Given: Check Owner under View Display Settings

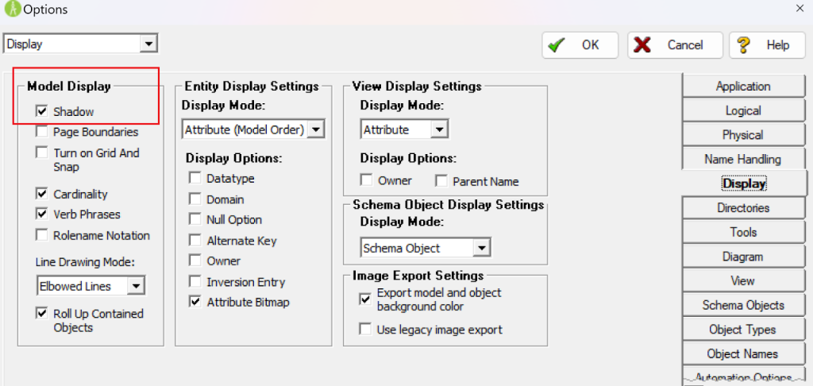Looking at the screenshot, I should click(x=367, y=180).
